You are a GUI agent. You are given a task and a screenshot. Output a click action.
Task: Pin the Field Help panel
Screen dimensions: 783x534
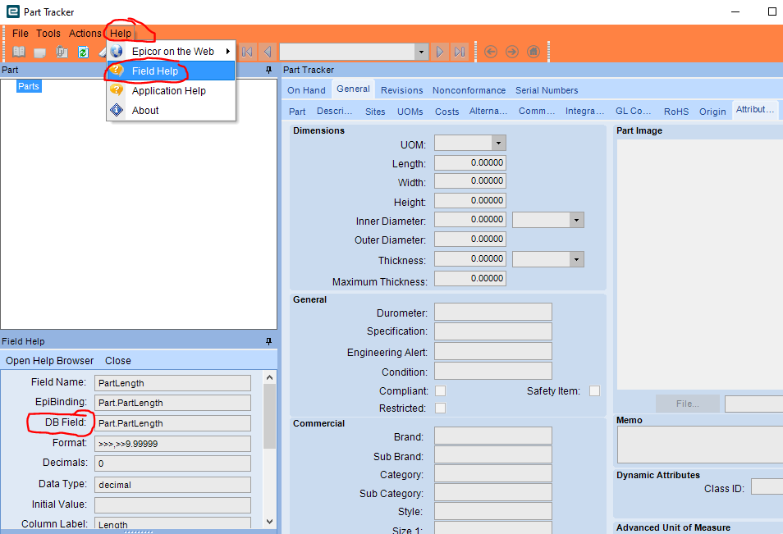pos(268,341)
